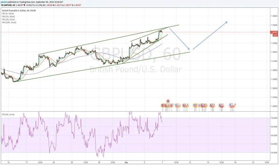Click the 1.28000 price axis label
This screenshot has width=279, height=165.
[274, 88]
